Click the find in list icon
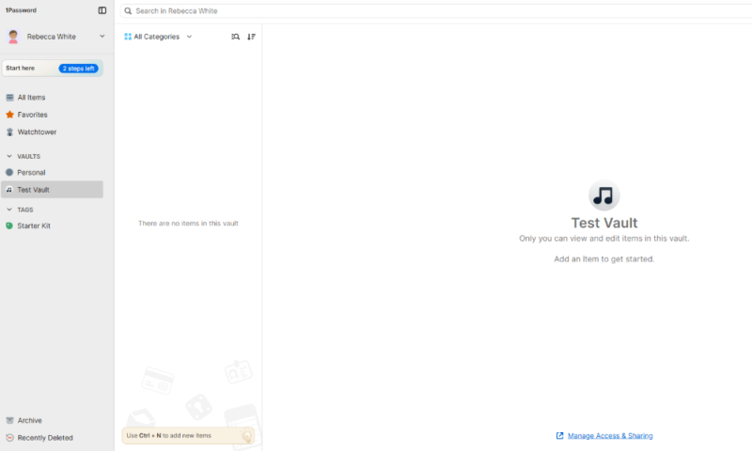This screenshot has height=451, width=752. click(236, 37)
